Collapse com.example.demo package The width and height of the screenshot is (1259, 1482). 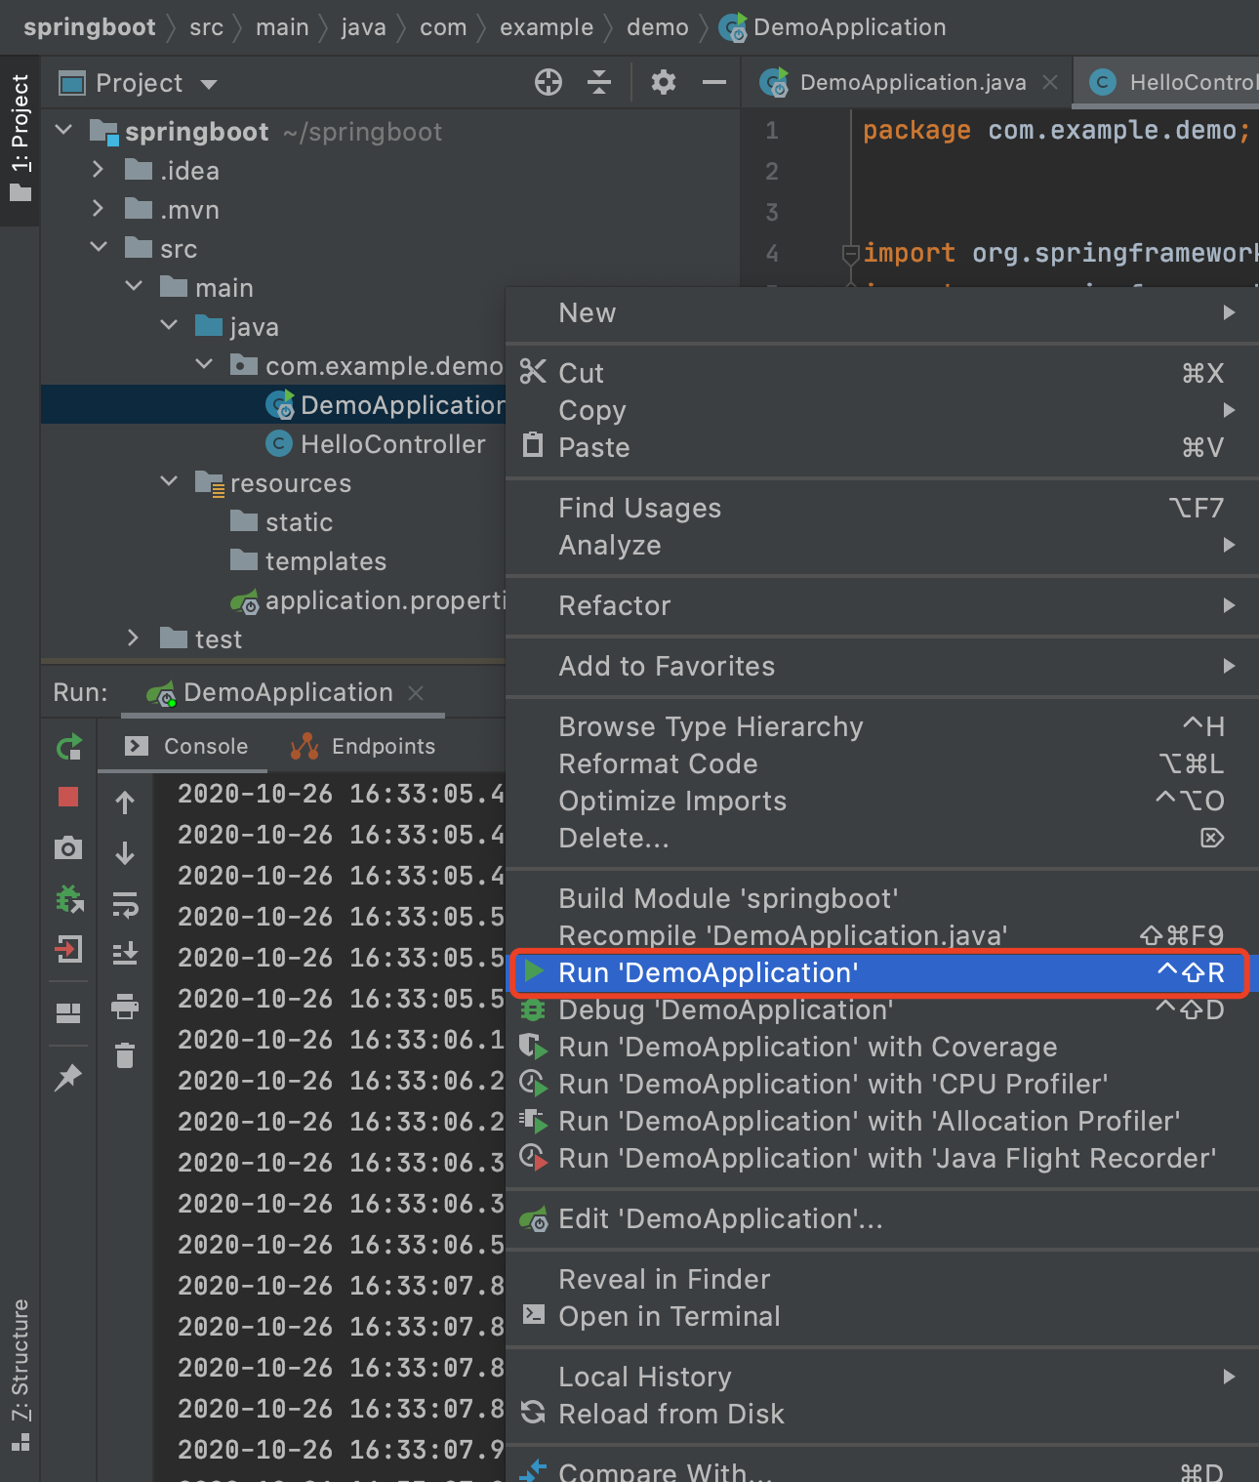(x=204, y=364)
